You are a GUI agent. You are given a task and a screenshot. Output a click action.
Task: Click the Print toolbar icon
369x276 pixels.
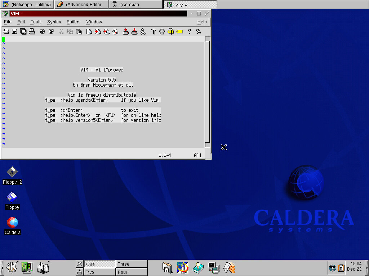pos(32,32)
